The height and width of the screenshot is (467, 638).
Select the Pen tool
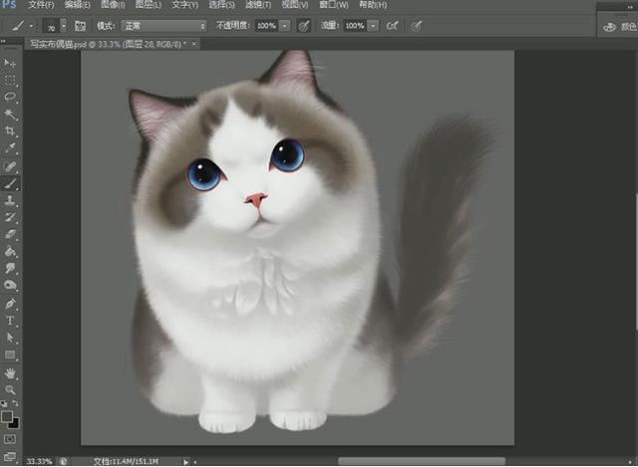11,303
